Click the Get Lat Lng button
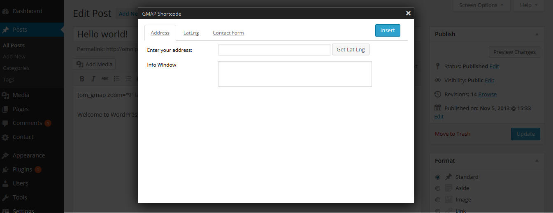 click(x=351, y=50)
